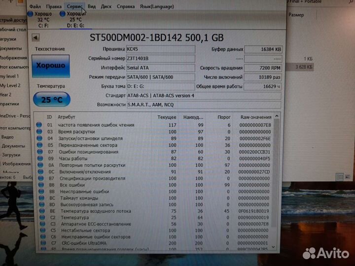The height and width of the screenshot is (266, 355).
Task: Select the Часы работы attribute text
Action: 73,158
